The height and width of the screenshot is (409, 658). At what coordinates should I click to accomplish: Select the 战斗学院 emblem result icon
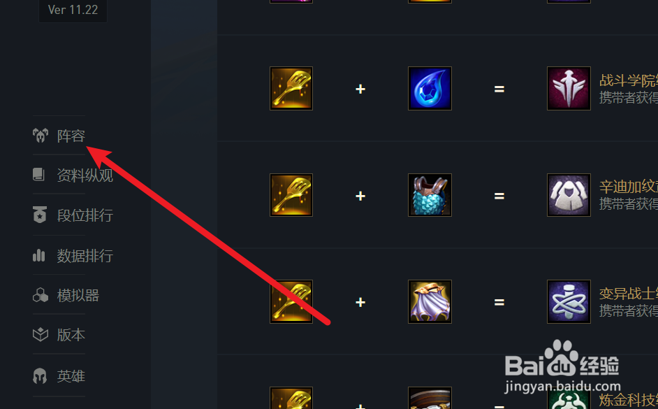click(569, 89)
